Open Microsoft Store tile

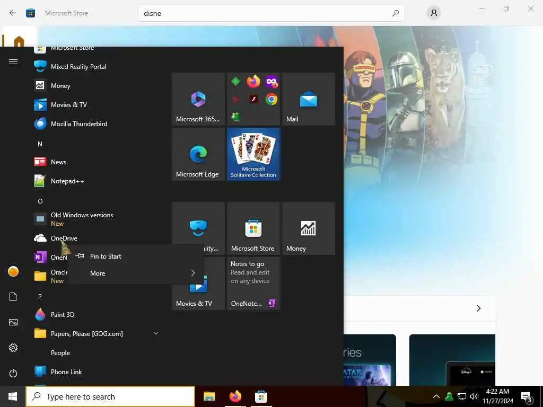253,228
